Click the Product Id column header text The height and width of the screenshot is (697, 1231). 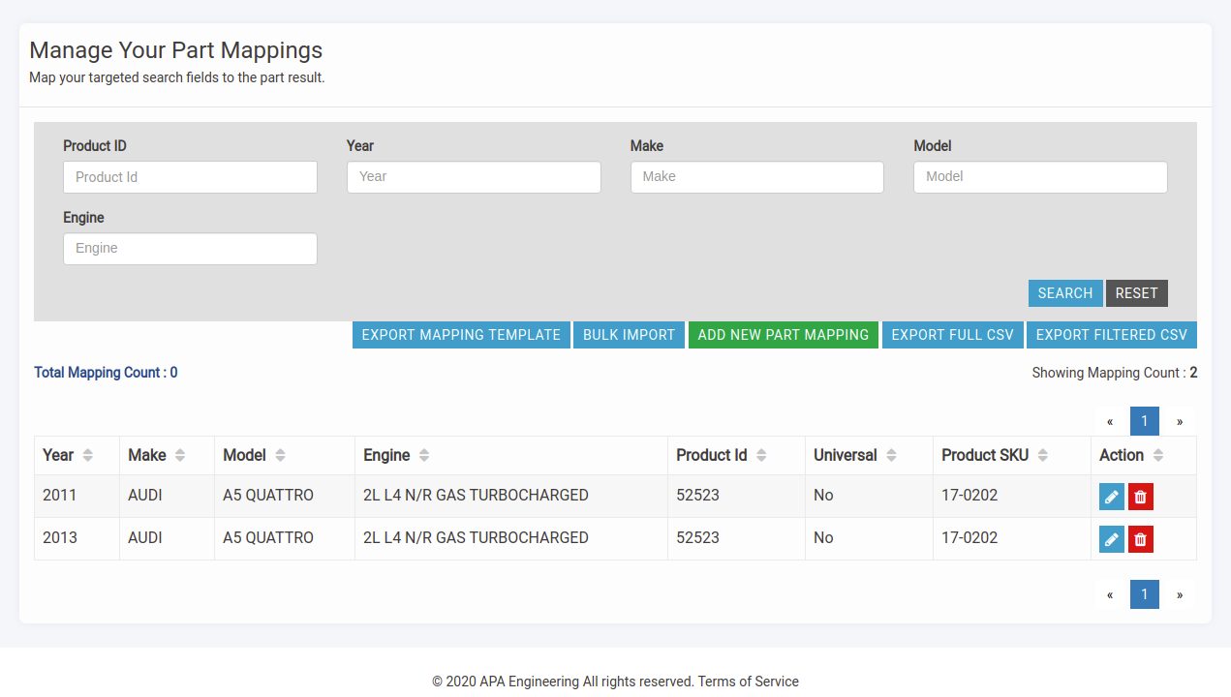pos(712,455)
